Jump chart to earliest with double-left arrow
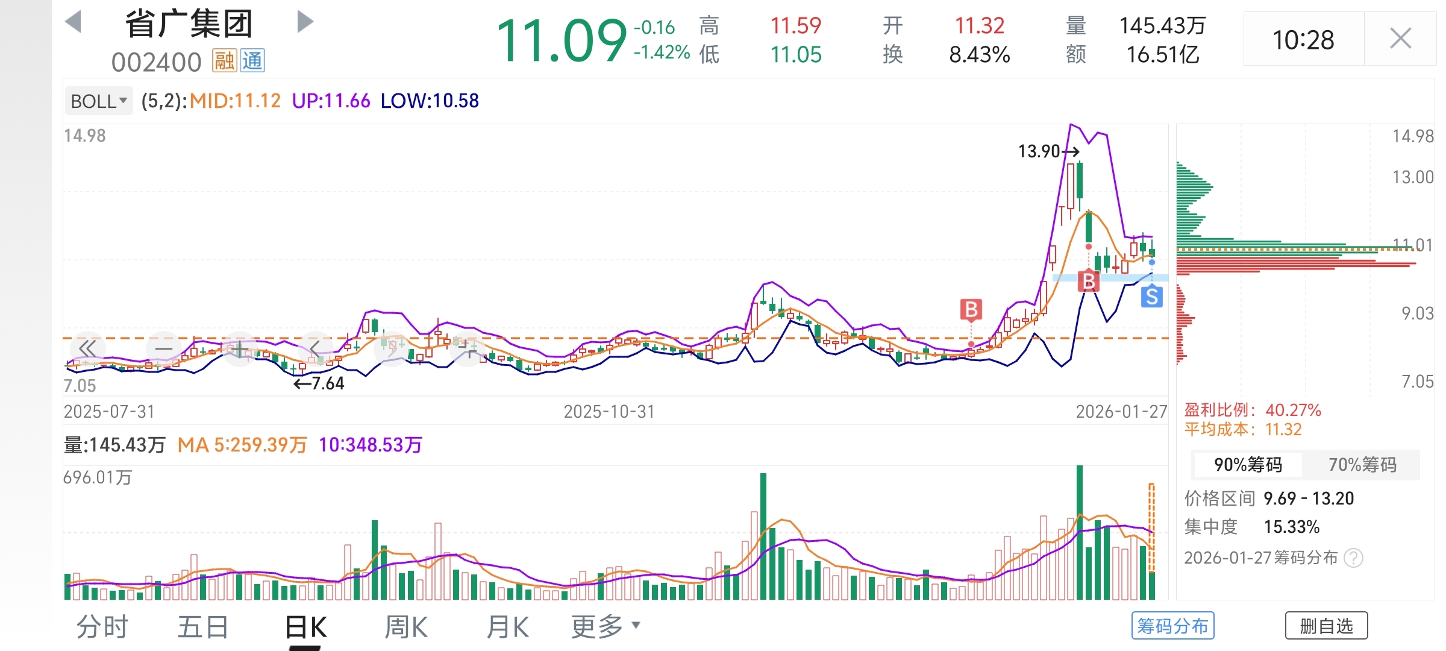1446x651 pixels. click(88, 348)
